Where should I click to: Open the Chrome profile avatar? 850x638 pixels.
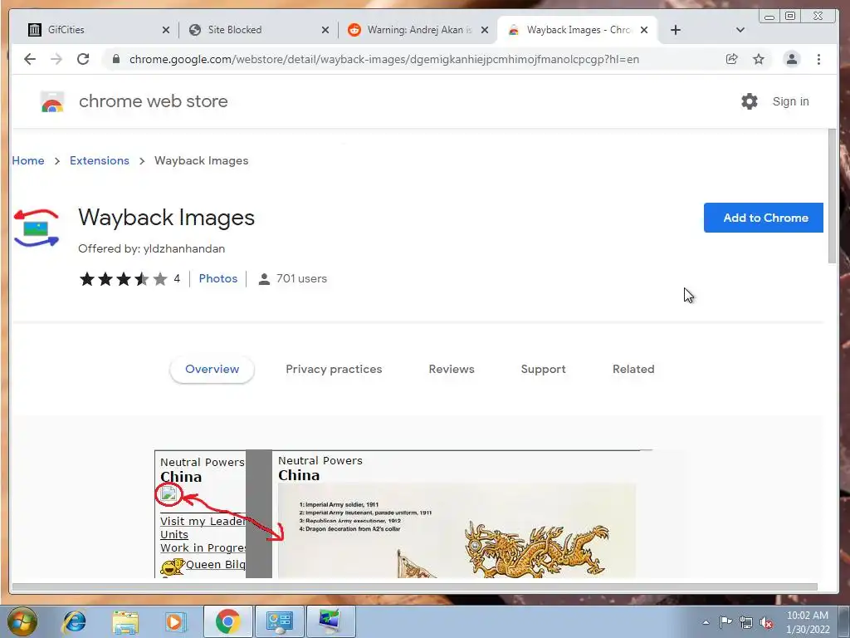pos(791,59)
